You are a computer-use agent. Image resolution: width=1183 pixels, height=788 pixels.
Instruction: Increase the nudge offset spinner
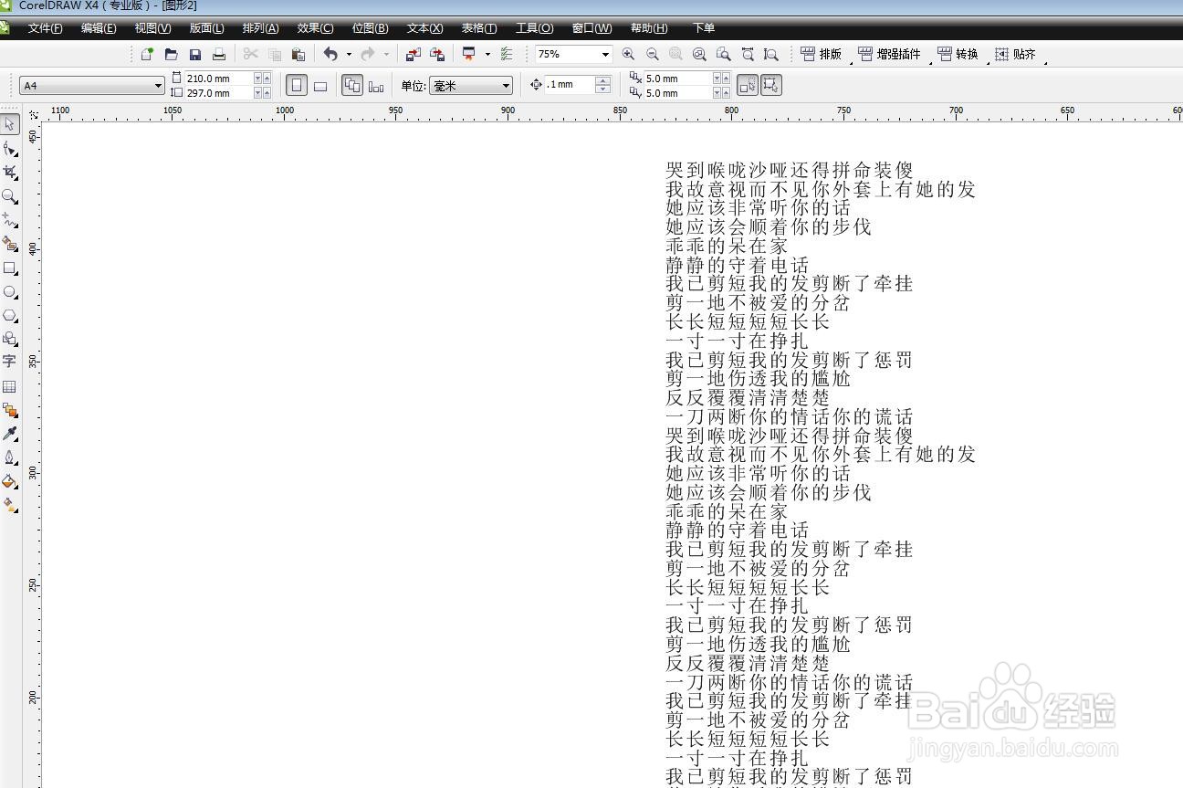pos(602,80)
